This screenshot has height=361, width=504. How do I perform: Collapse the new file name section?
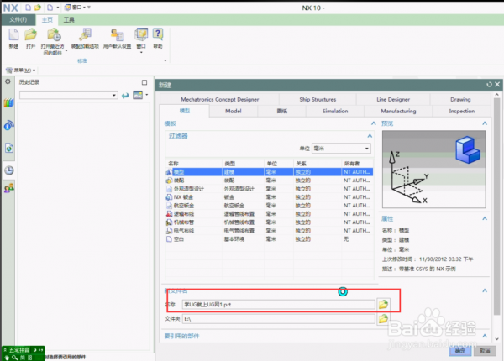point(485,290)
